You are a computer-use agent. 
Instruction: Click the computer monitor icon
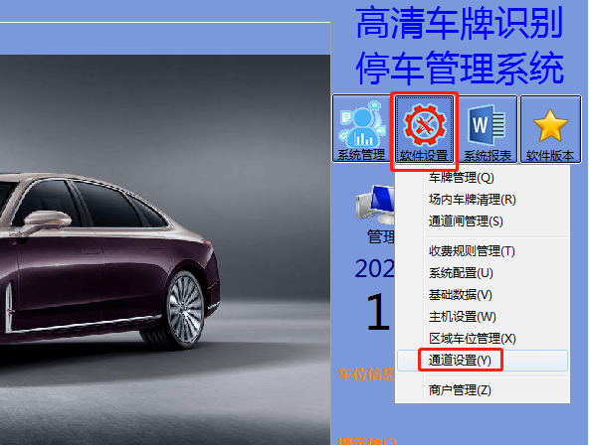(x=375, y=204)
